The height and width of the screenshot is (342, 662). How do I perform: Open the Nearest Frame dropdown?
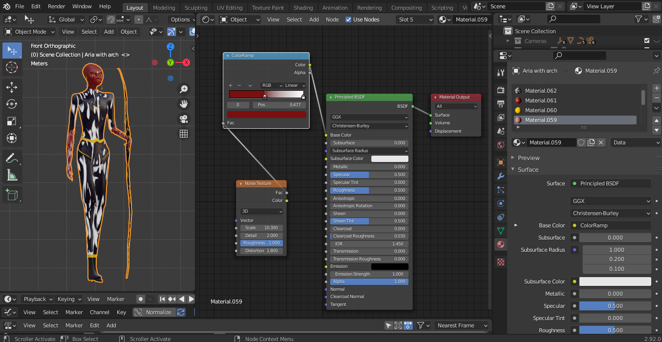click(x=462, y=325)
